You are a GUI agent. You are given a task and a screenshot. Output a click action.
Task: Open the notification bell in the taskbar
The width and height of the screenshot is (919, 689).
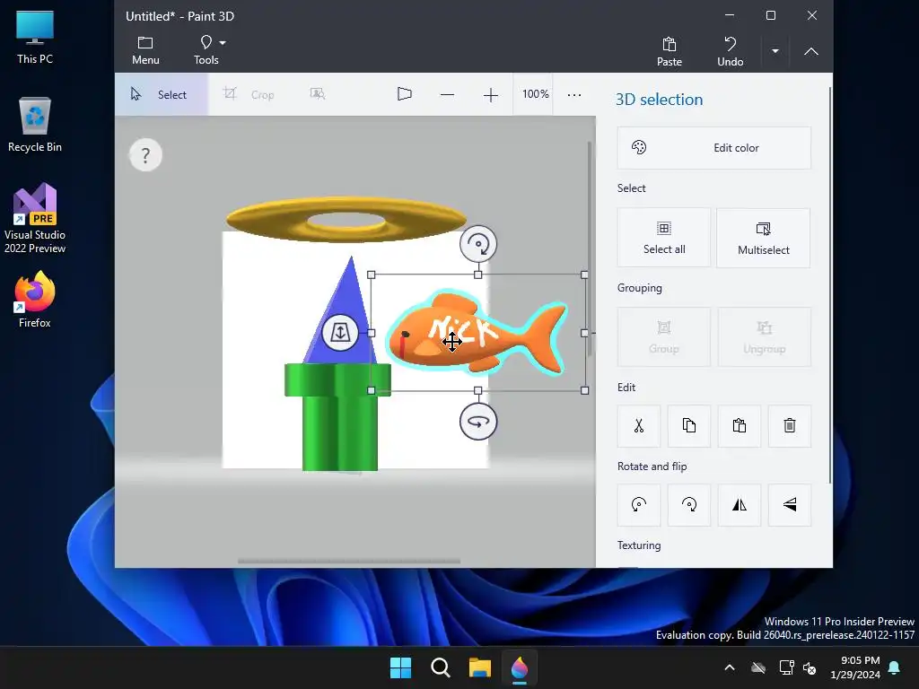pos(895,667)
